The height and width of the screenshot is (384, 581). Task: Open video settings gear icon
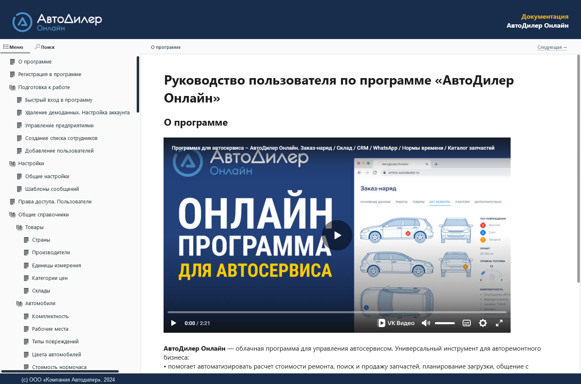pyautogui.click(x=483, y=323)
